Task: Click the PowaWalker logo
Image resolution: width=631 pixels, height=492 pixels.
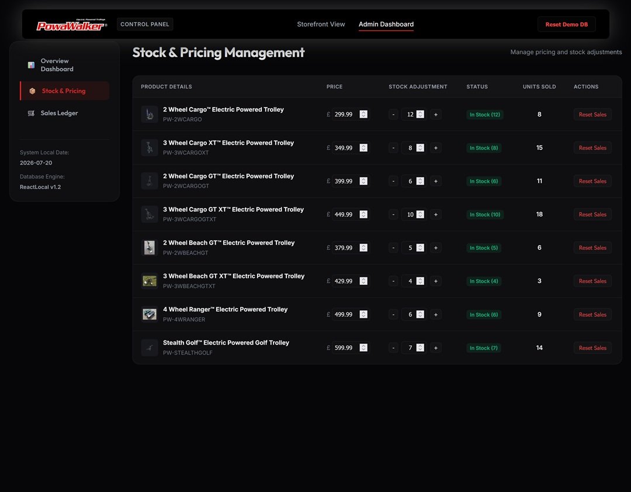Action: pyautogui.click(x=72, y=25)
